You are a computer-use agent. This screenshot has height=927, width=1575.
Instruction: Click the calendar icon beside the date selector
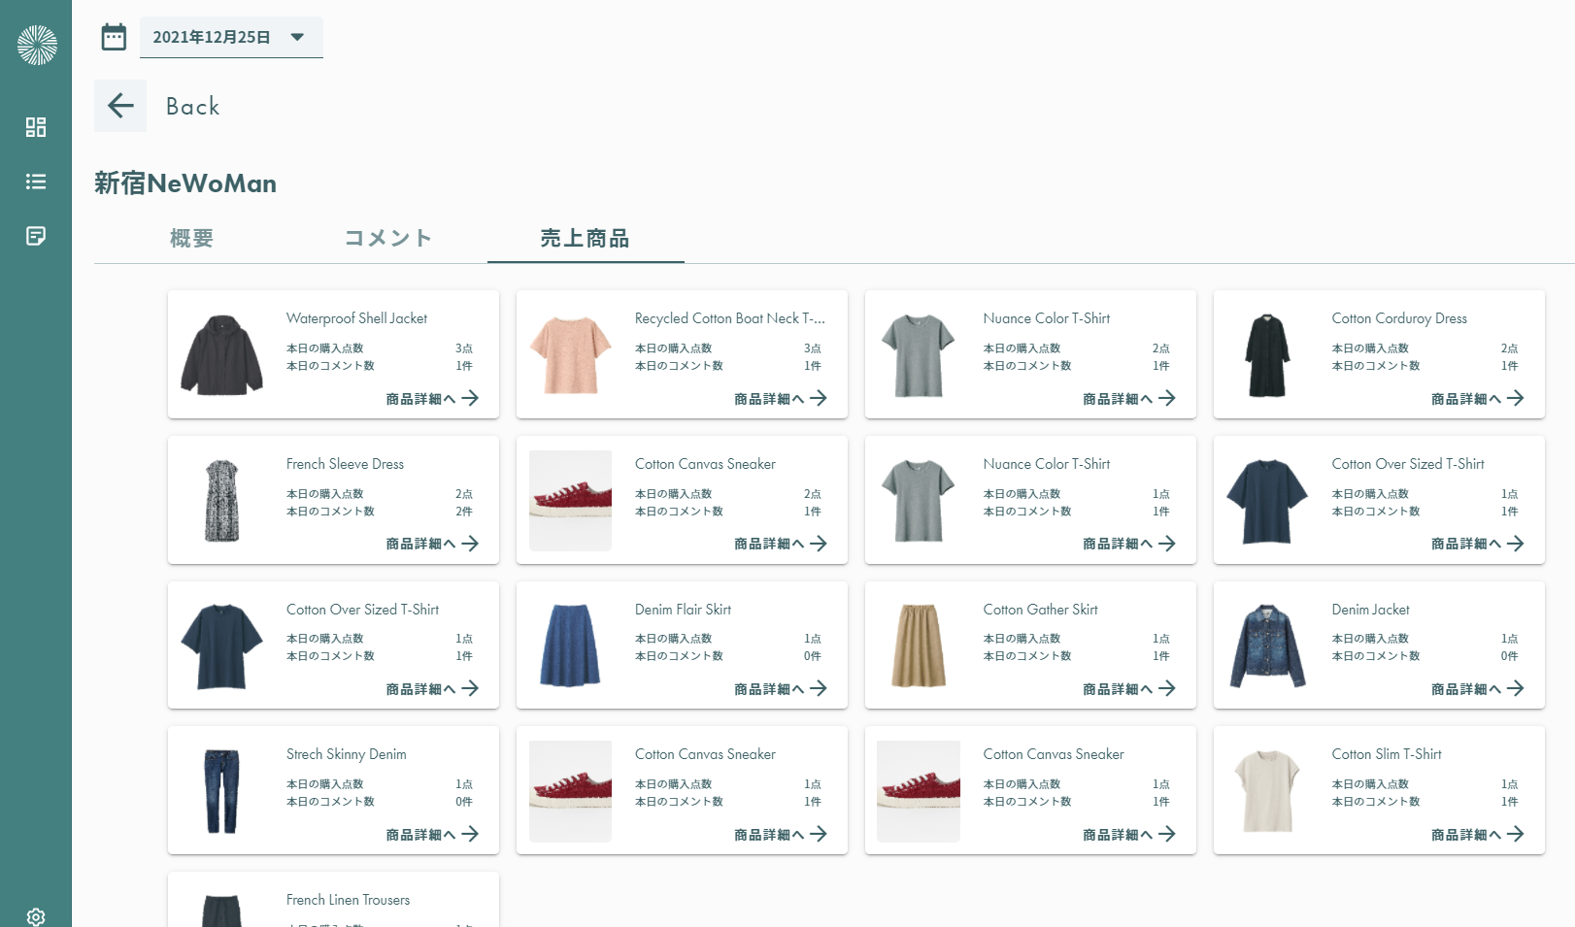point(115,36)
